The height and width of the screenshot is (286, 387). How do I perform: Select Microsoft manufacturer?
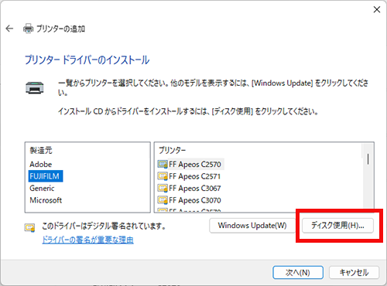(46, 200)
